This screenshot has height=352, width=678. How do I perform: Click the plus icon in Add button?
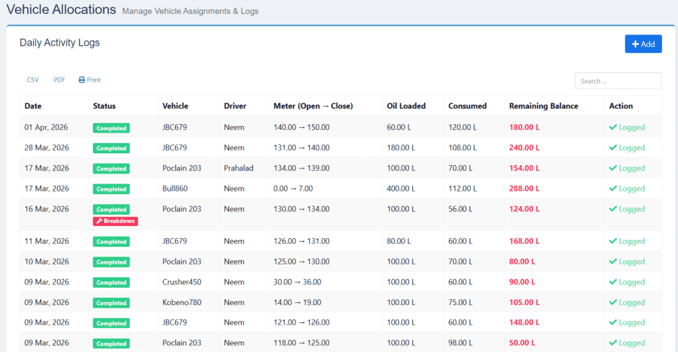(635, 44)
